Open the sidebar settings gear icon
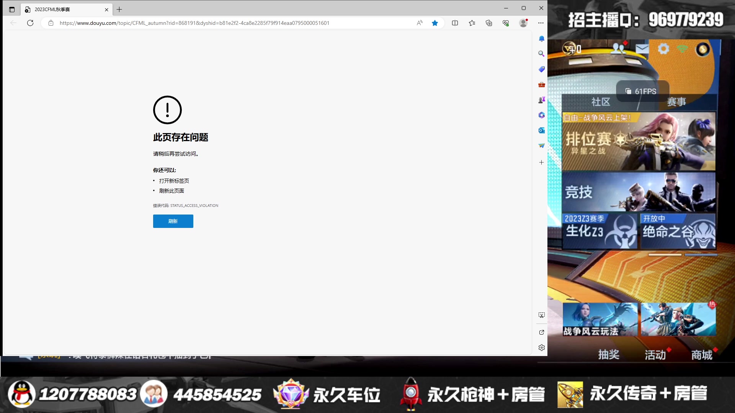This screenshot has width=735, height=413. (541, 348)
